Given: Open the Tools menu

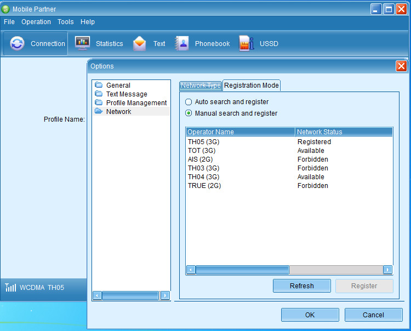Looking at the screenshot, I should 66,22.
